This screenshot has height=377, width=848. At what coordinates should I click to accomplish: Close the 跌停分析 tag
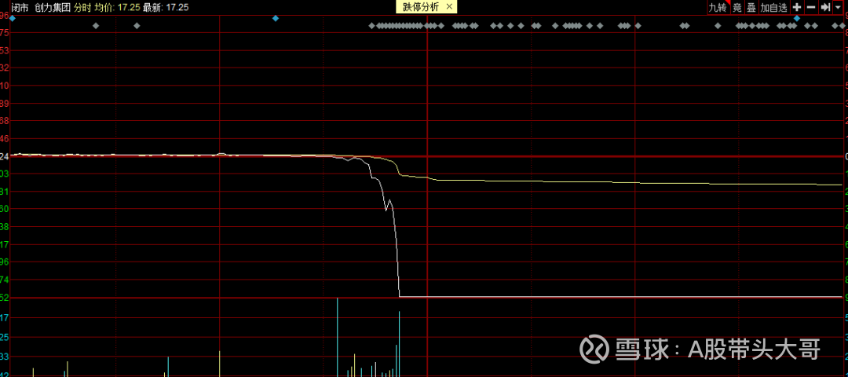449,8
